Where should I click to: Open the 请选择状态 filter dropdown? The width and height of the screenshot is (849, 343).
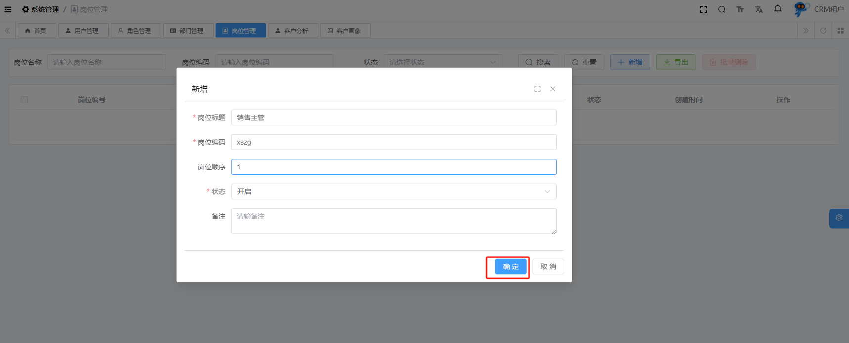point(442,62)
